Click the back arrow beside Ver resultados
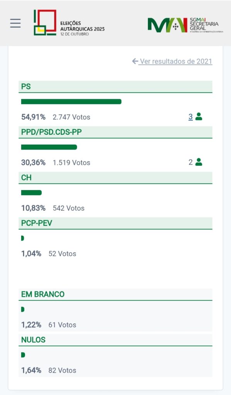 point(135,61)
